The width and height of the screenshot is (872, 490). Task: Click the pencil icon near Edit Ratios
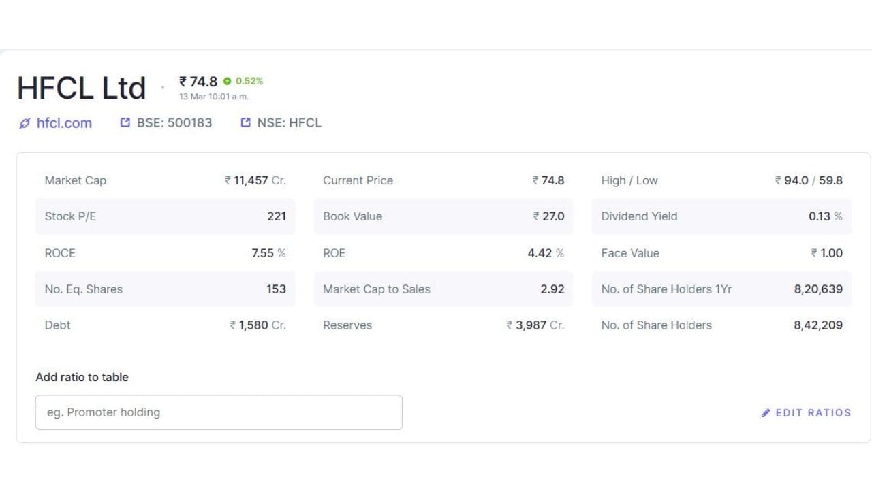pyautogui.click(x=766, y=412)
